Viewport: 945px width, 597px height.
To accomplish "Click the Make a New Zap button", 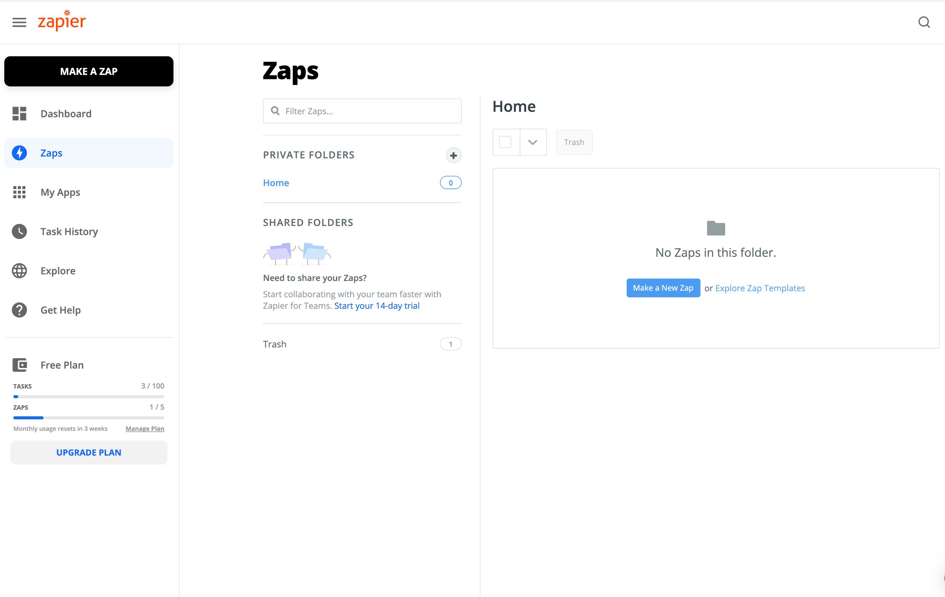I will [x=663, y=287].
